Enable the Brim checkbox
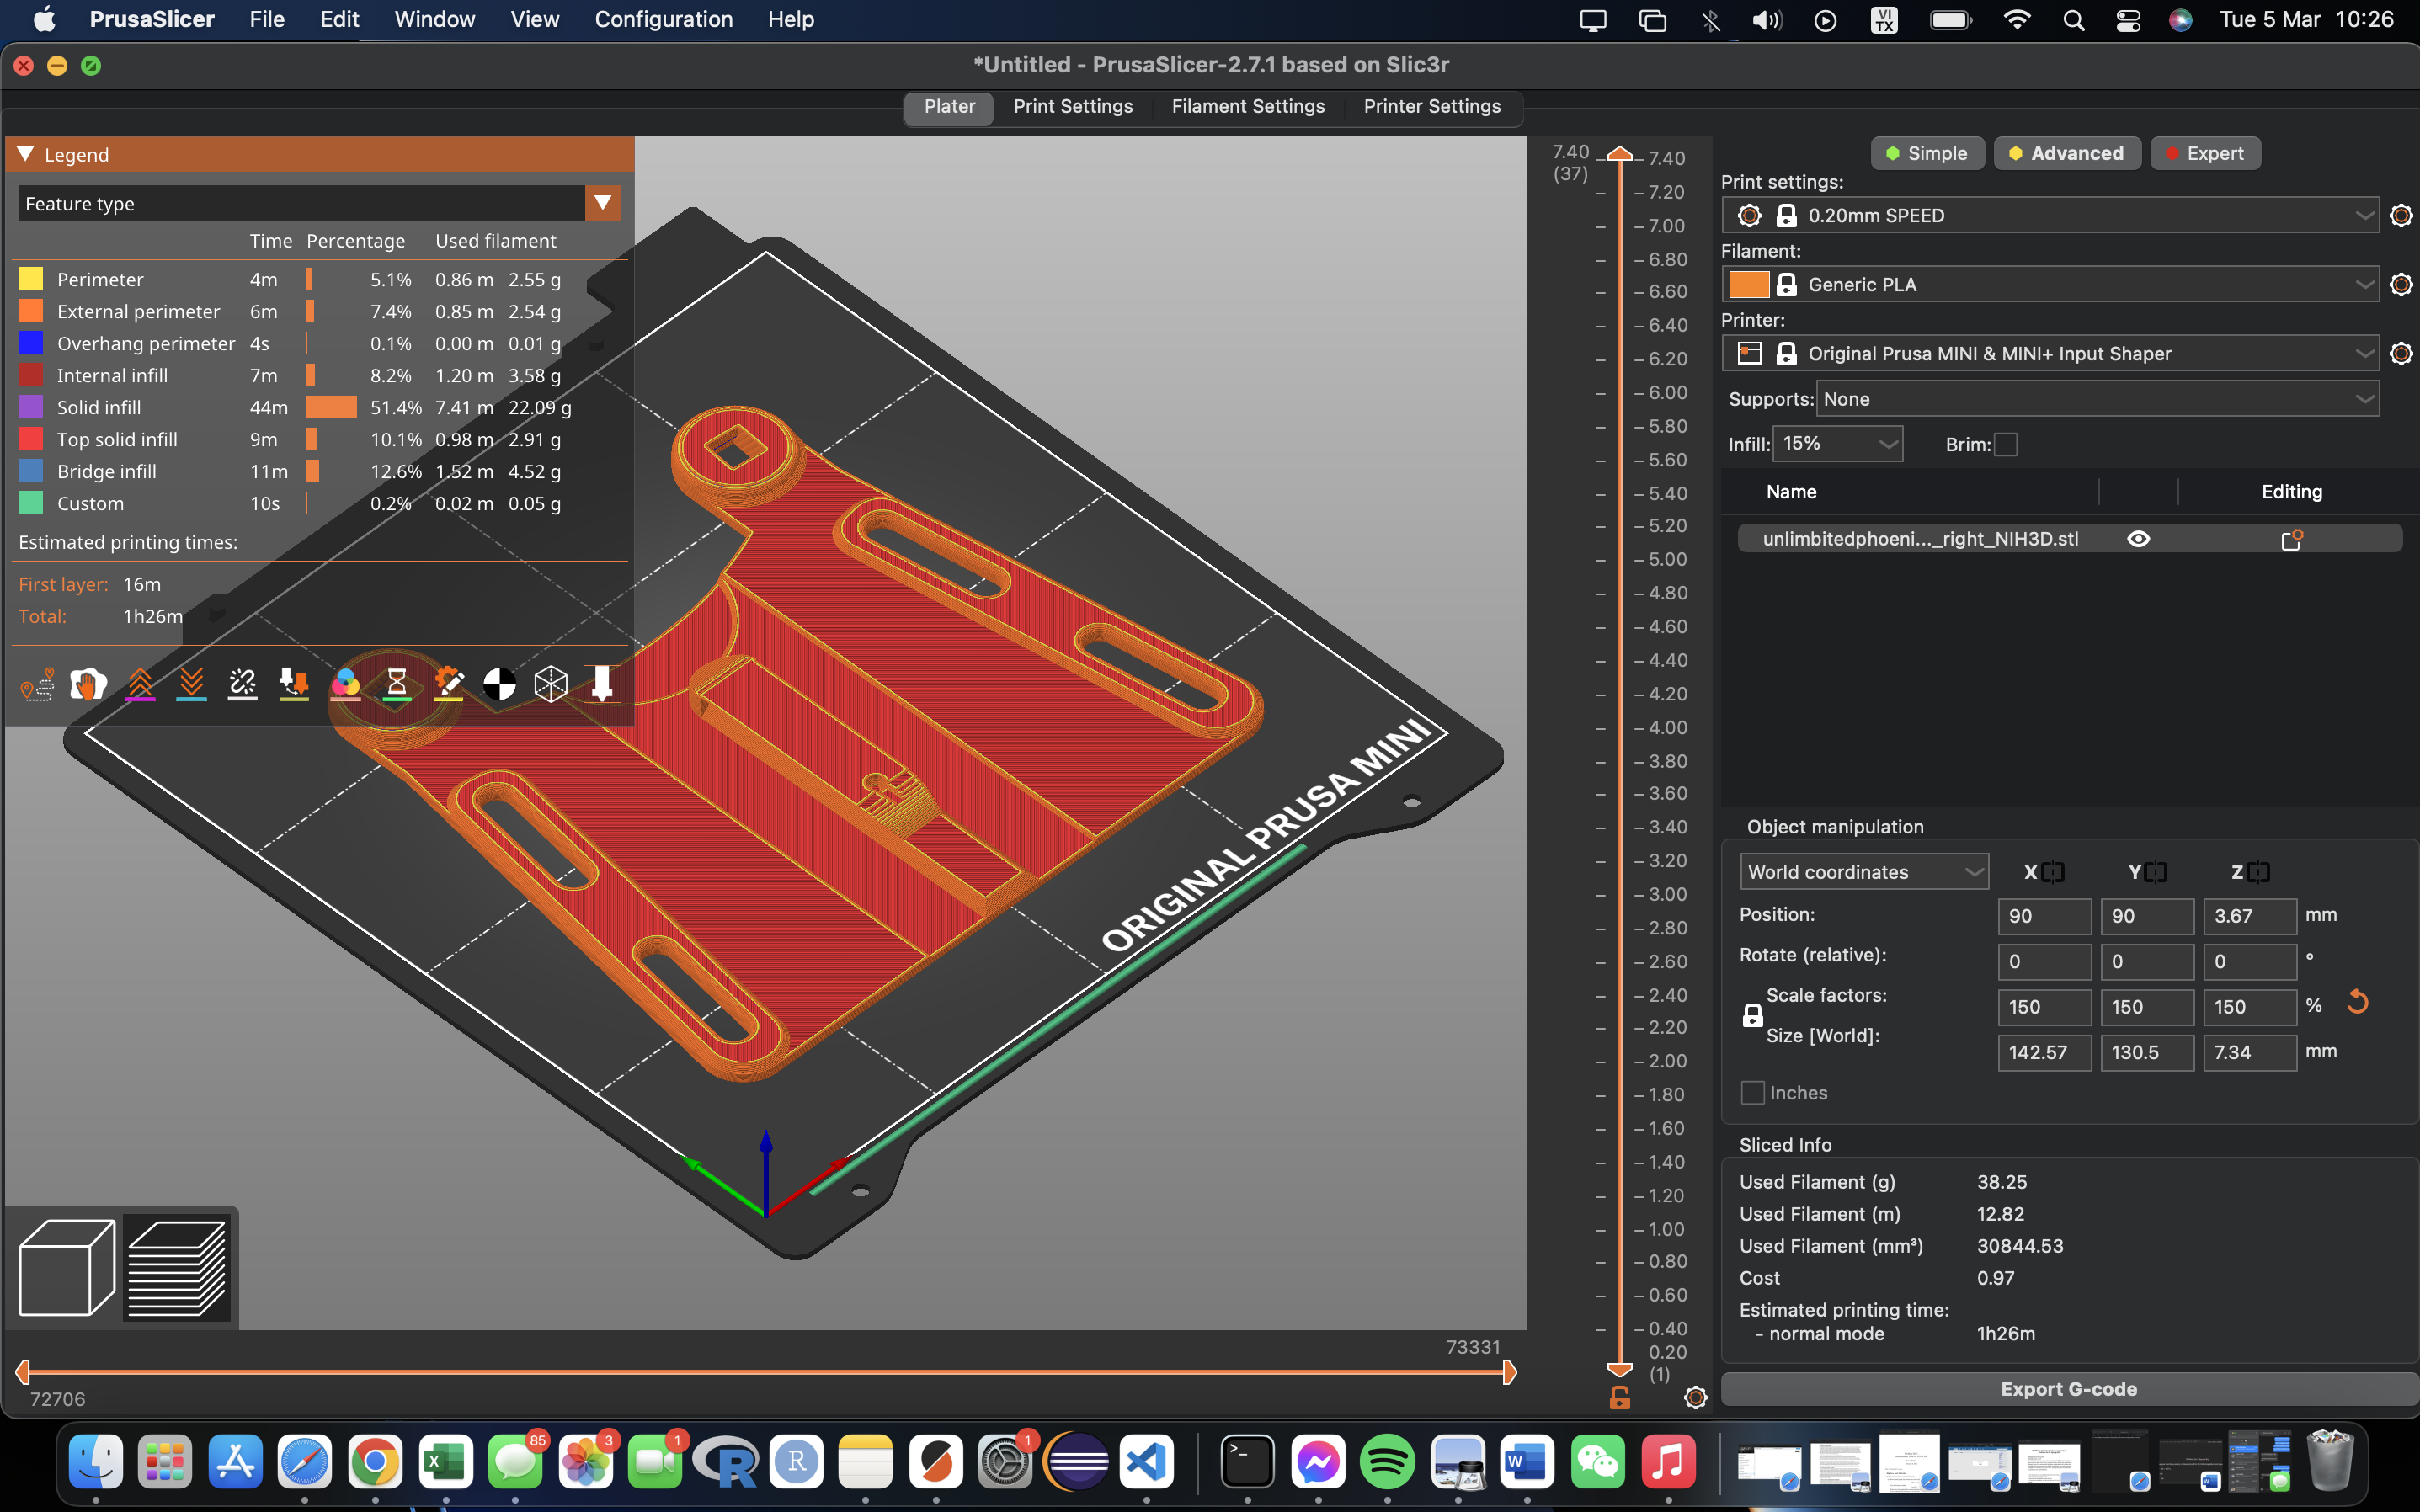This screenshot has width=2420, height=1512. point(2005,444)
